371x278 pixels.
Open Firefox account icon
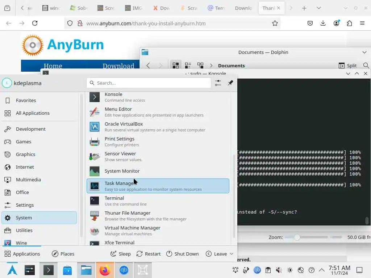click(336, 23)
